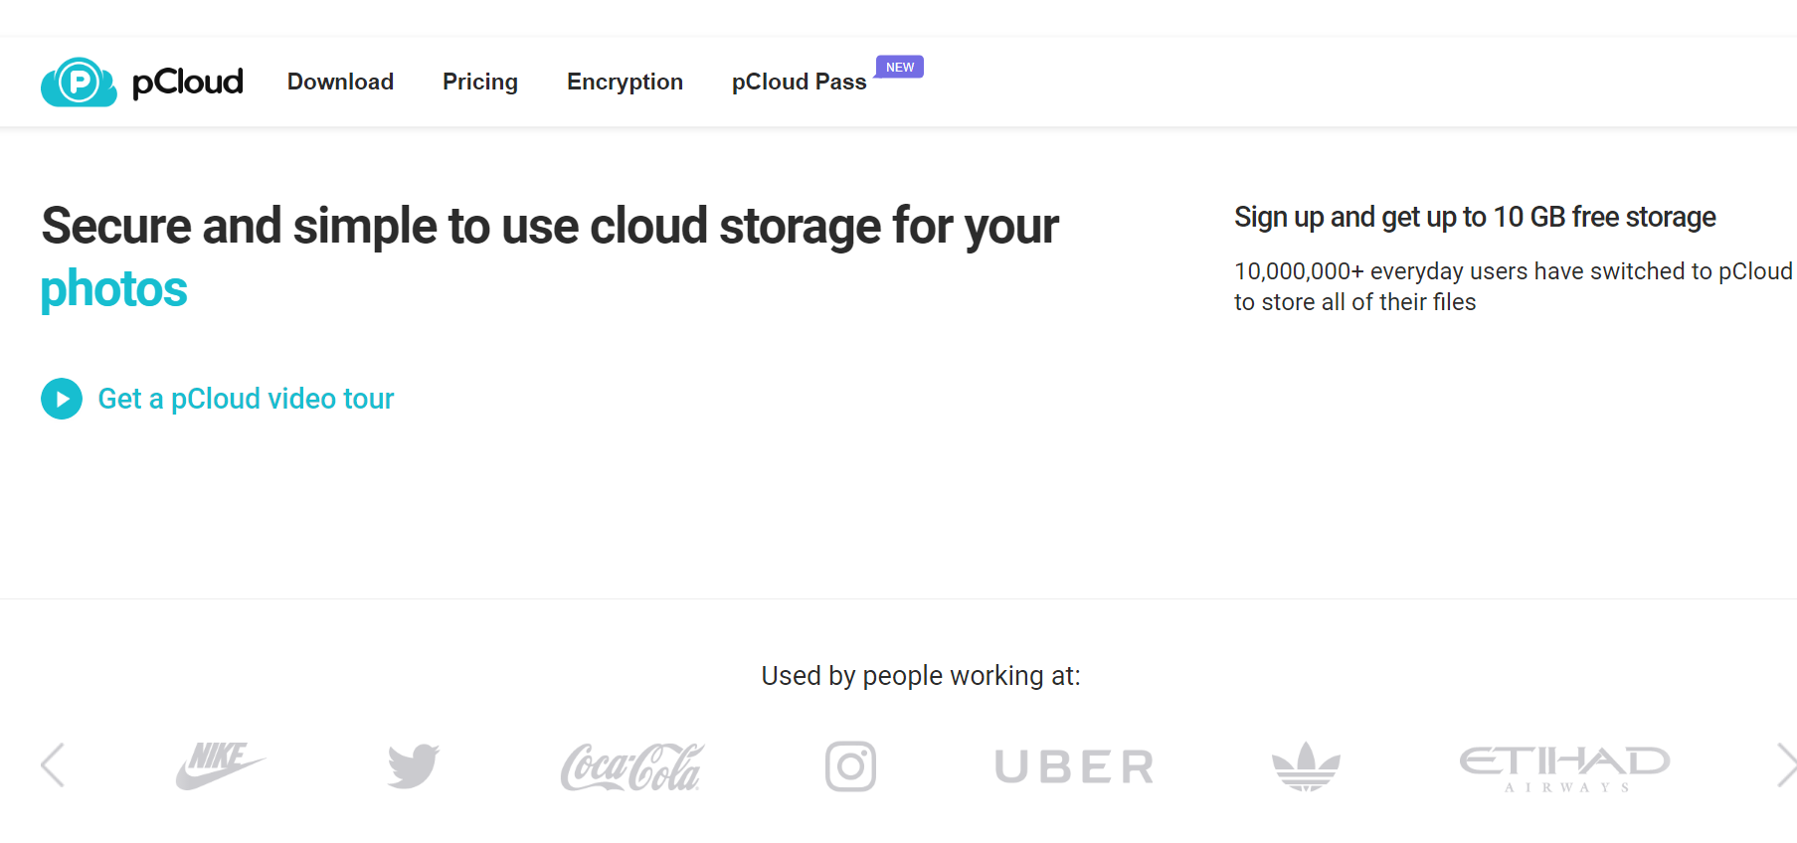Click the NEW badge on pCloud Pass
Screen dimensions: 1797x843
pyautogui.click(x=899, y=67)
